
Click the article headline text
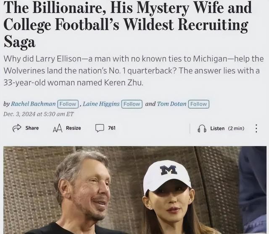pyautogui.click(x=128, y=24)
